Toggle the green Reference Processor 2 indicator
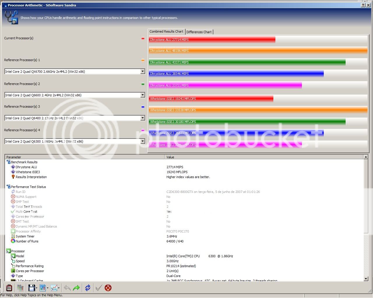373x298 pixels. (x=143, y=84)
